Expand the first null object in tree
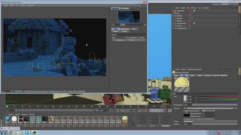Image resolution: width=241 pixels, height=135 pixels. pyautogui.click(x=173, y=11)
